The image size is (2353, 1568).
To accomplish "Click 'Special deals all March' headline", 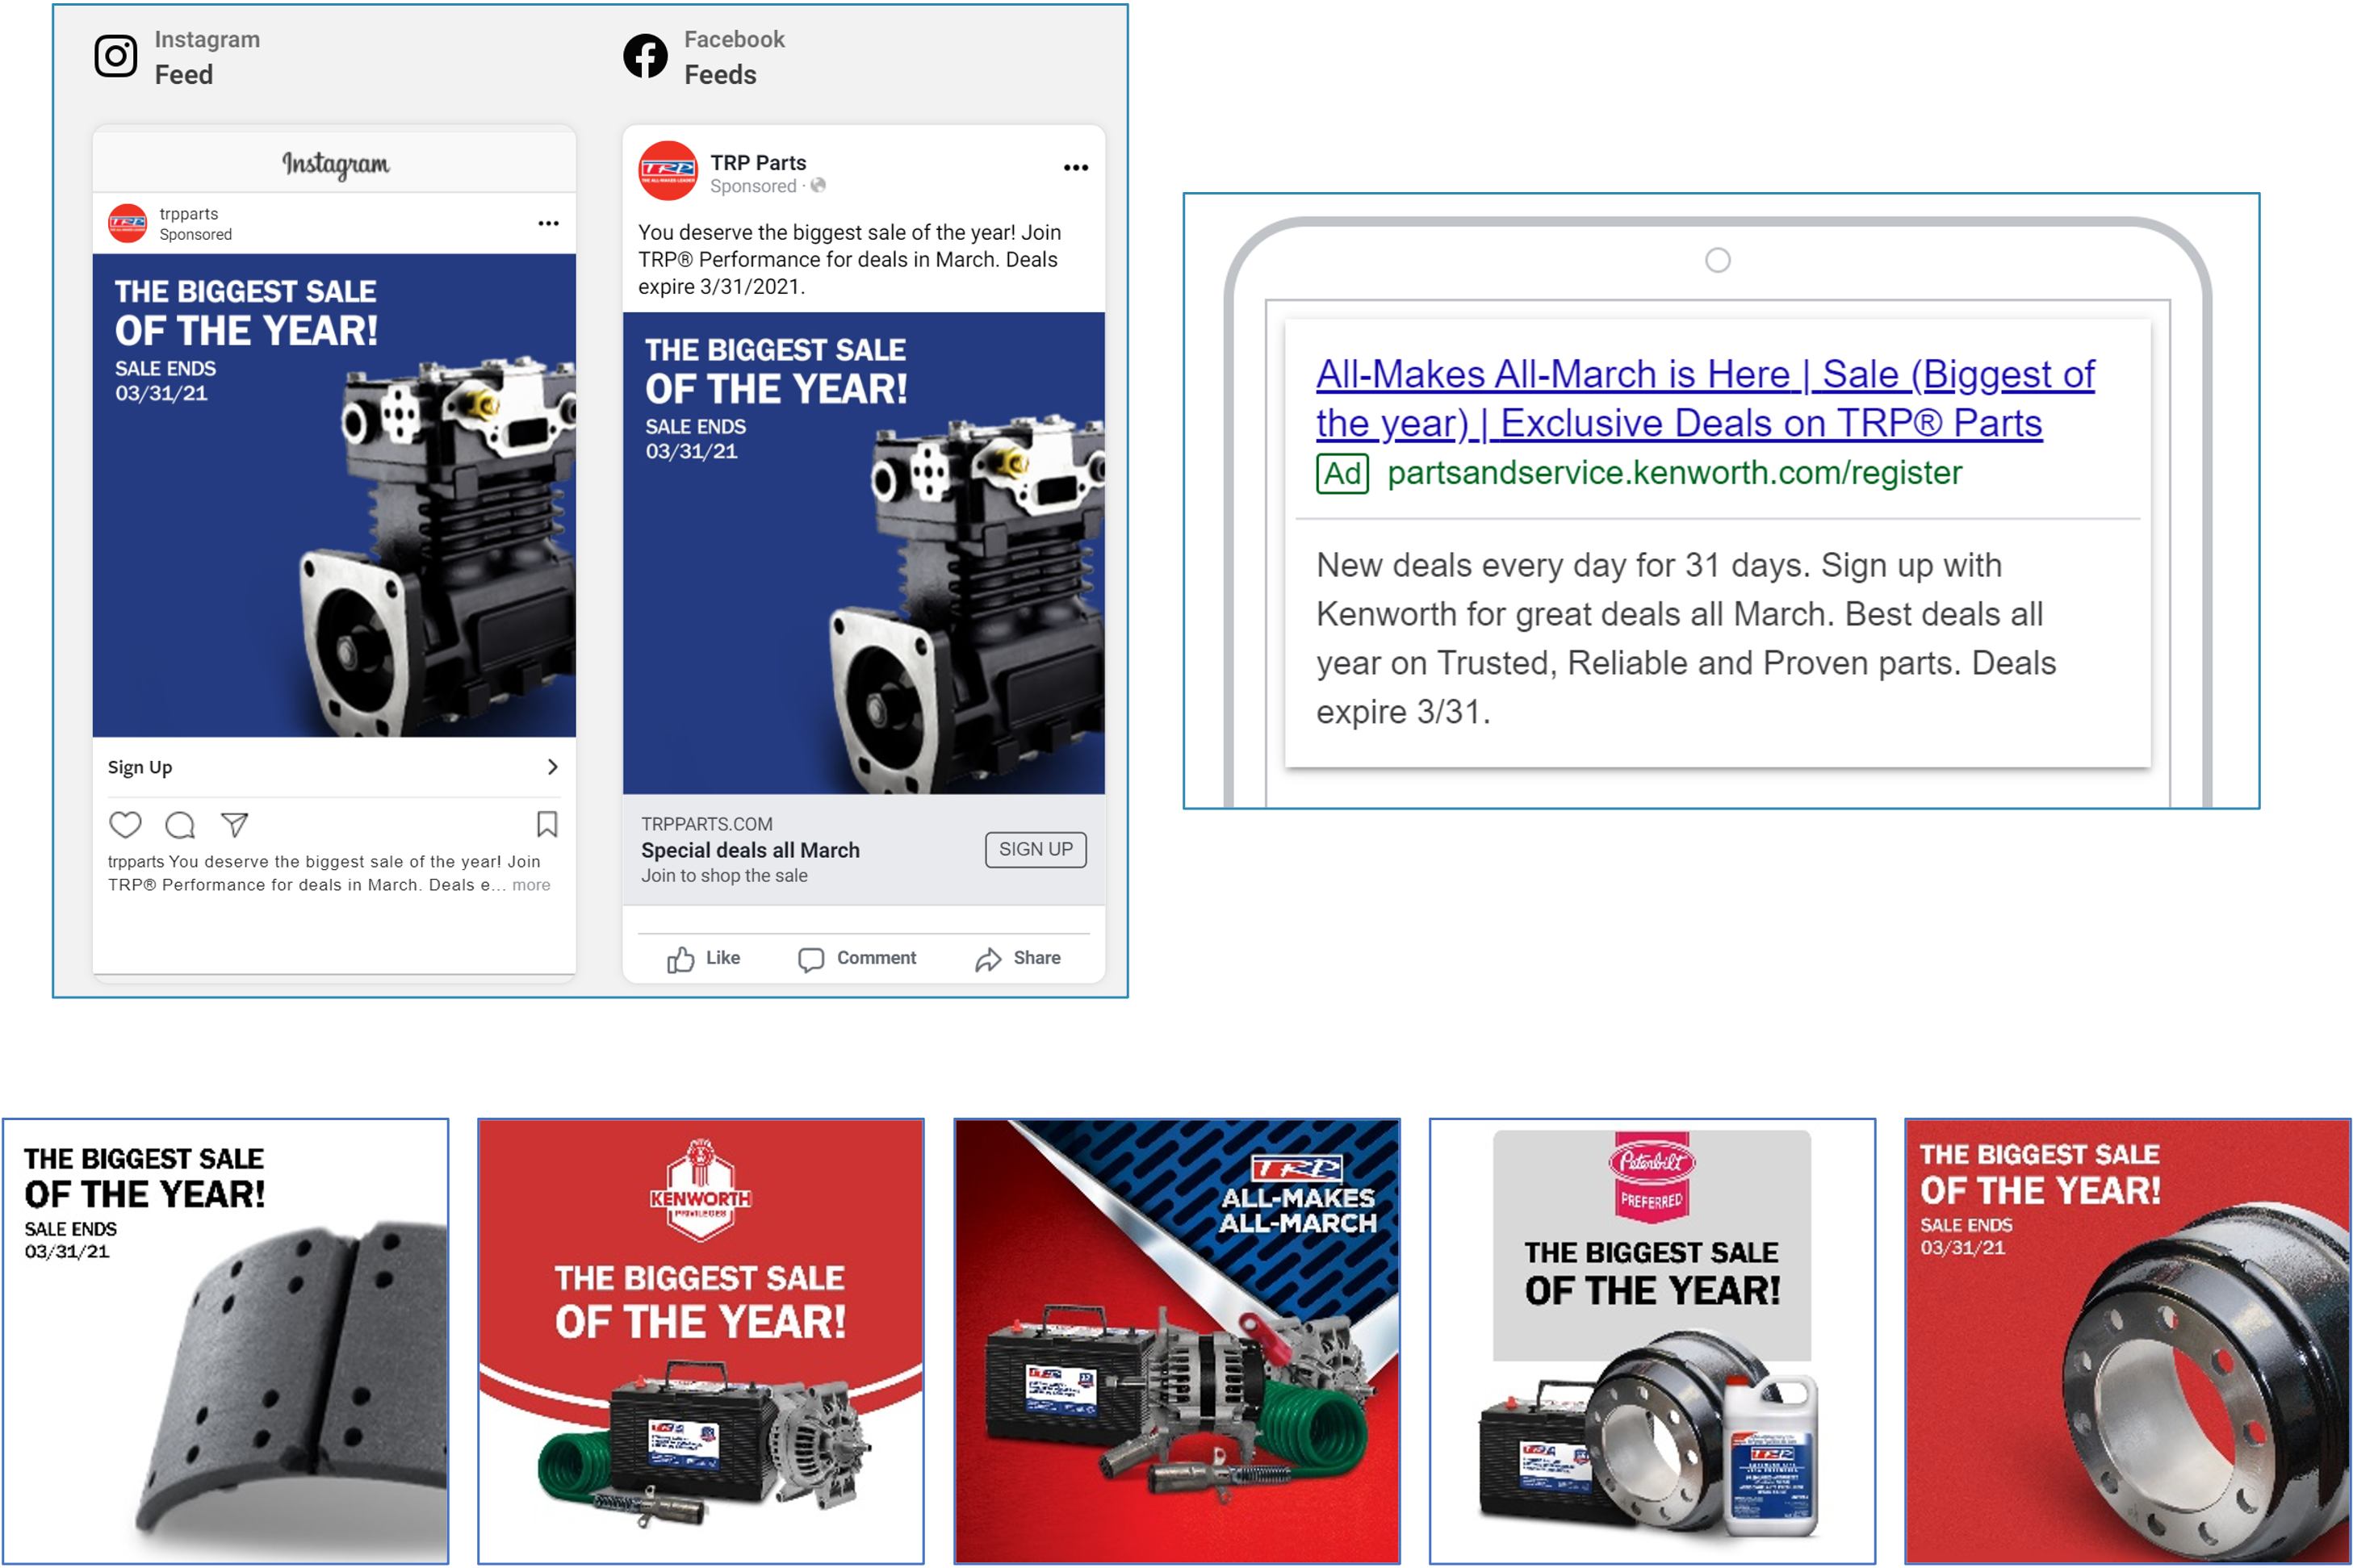I will [750, 850].
